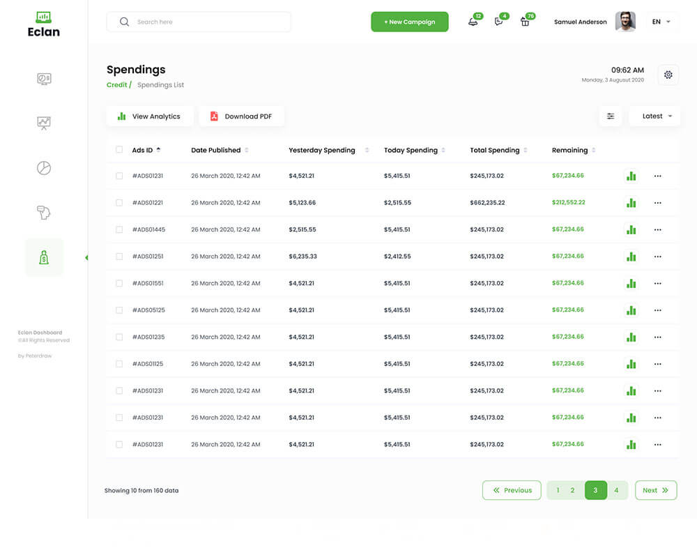Open the EN language dropdown
The image size is (697, 548).
[661, 22]
